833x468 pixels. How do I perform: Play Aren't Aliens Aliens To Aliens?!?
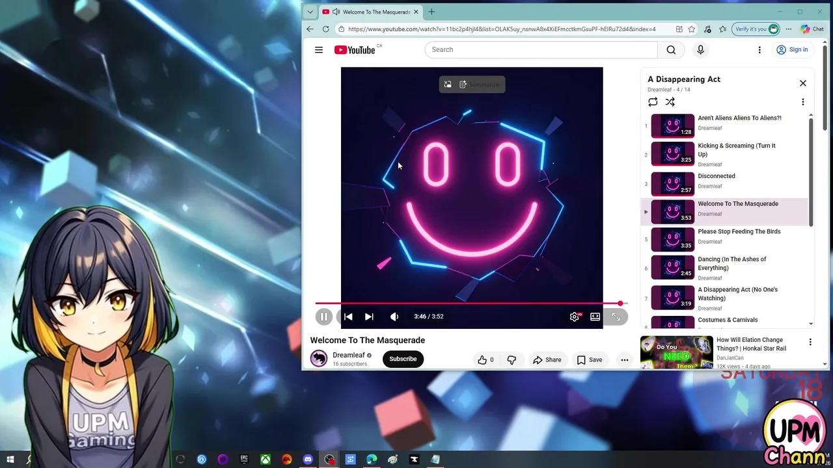tap(724, 125)
